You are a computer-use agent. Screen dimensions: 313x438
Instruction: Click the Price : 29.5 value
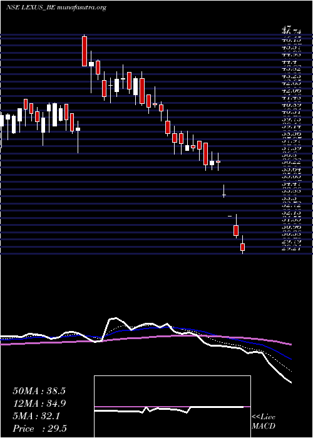39,429
